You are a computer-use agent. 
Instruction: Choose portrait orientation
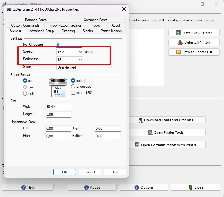coord(73,81)
